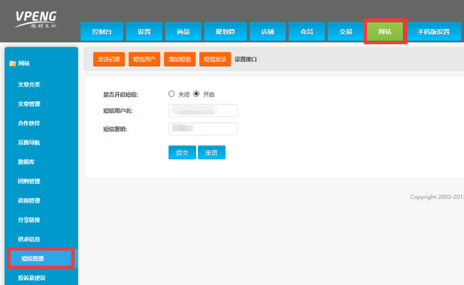The image size is (464, 285).
Task: Open the 短信用户 section
Action: coord(144,60)
